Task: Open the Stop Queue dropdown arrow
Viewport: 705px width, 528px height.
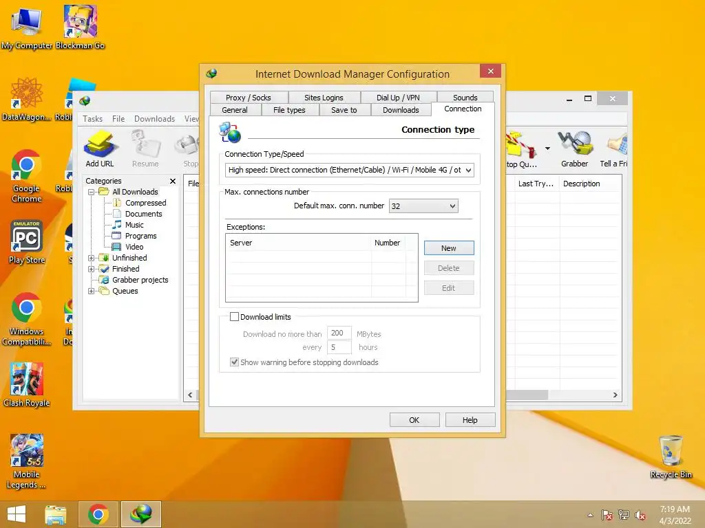Action: tap(547, 148)
